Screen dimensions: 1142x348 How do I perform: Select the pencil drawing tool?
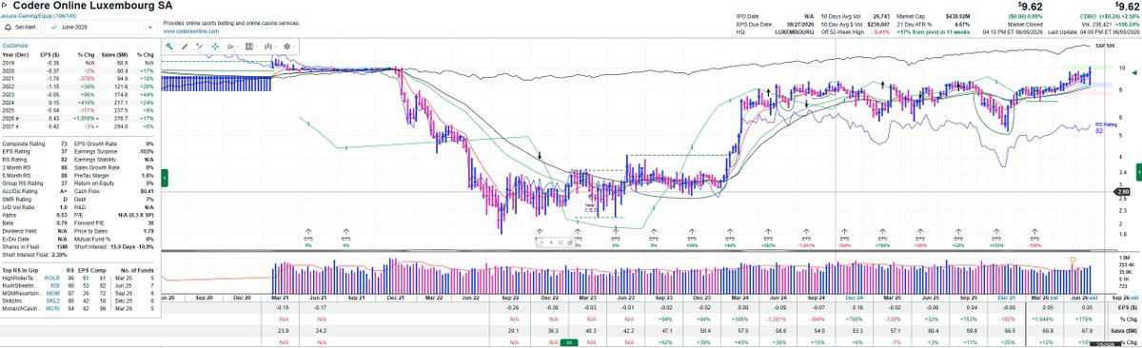coord(185,47)
